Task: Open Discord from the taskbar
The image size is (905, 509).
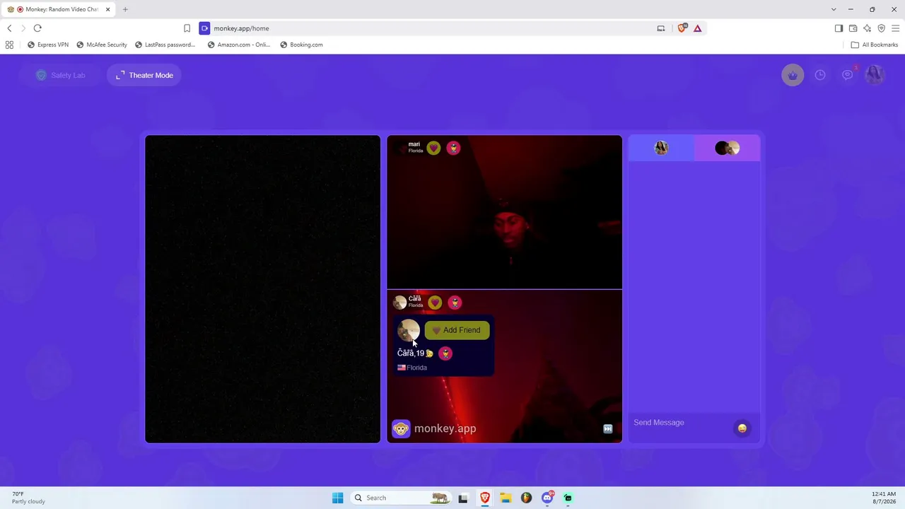Action: coord(547,498)
